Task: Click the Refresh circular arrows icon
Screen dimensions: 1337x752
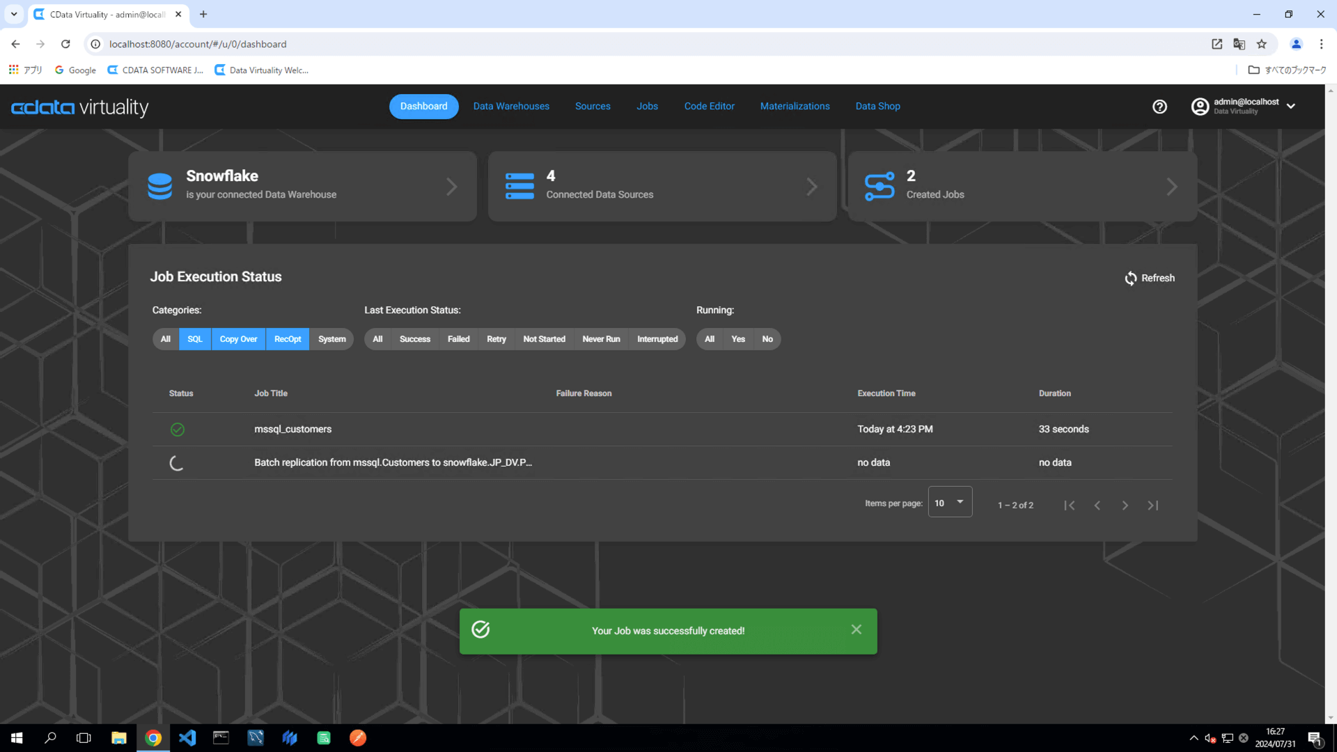Action: tap(1130, 279)
